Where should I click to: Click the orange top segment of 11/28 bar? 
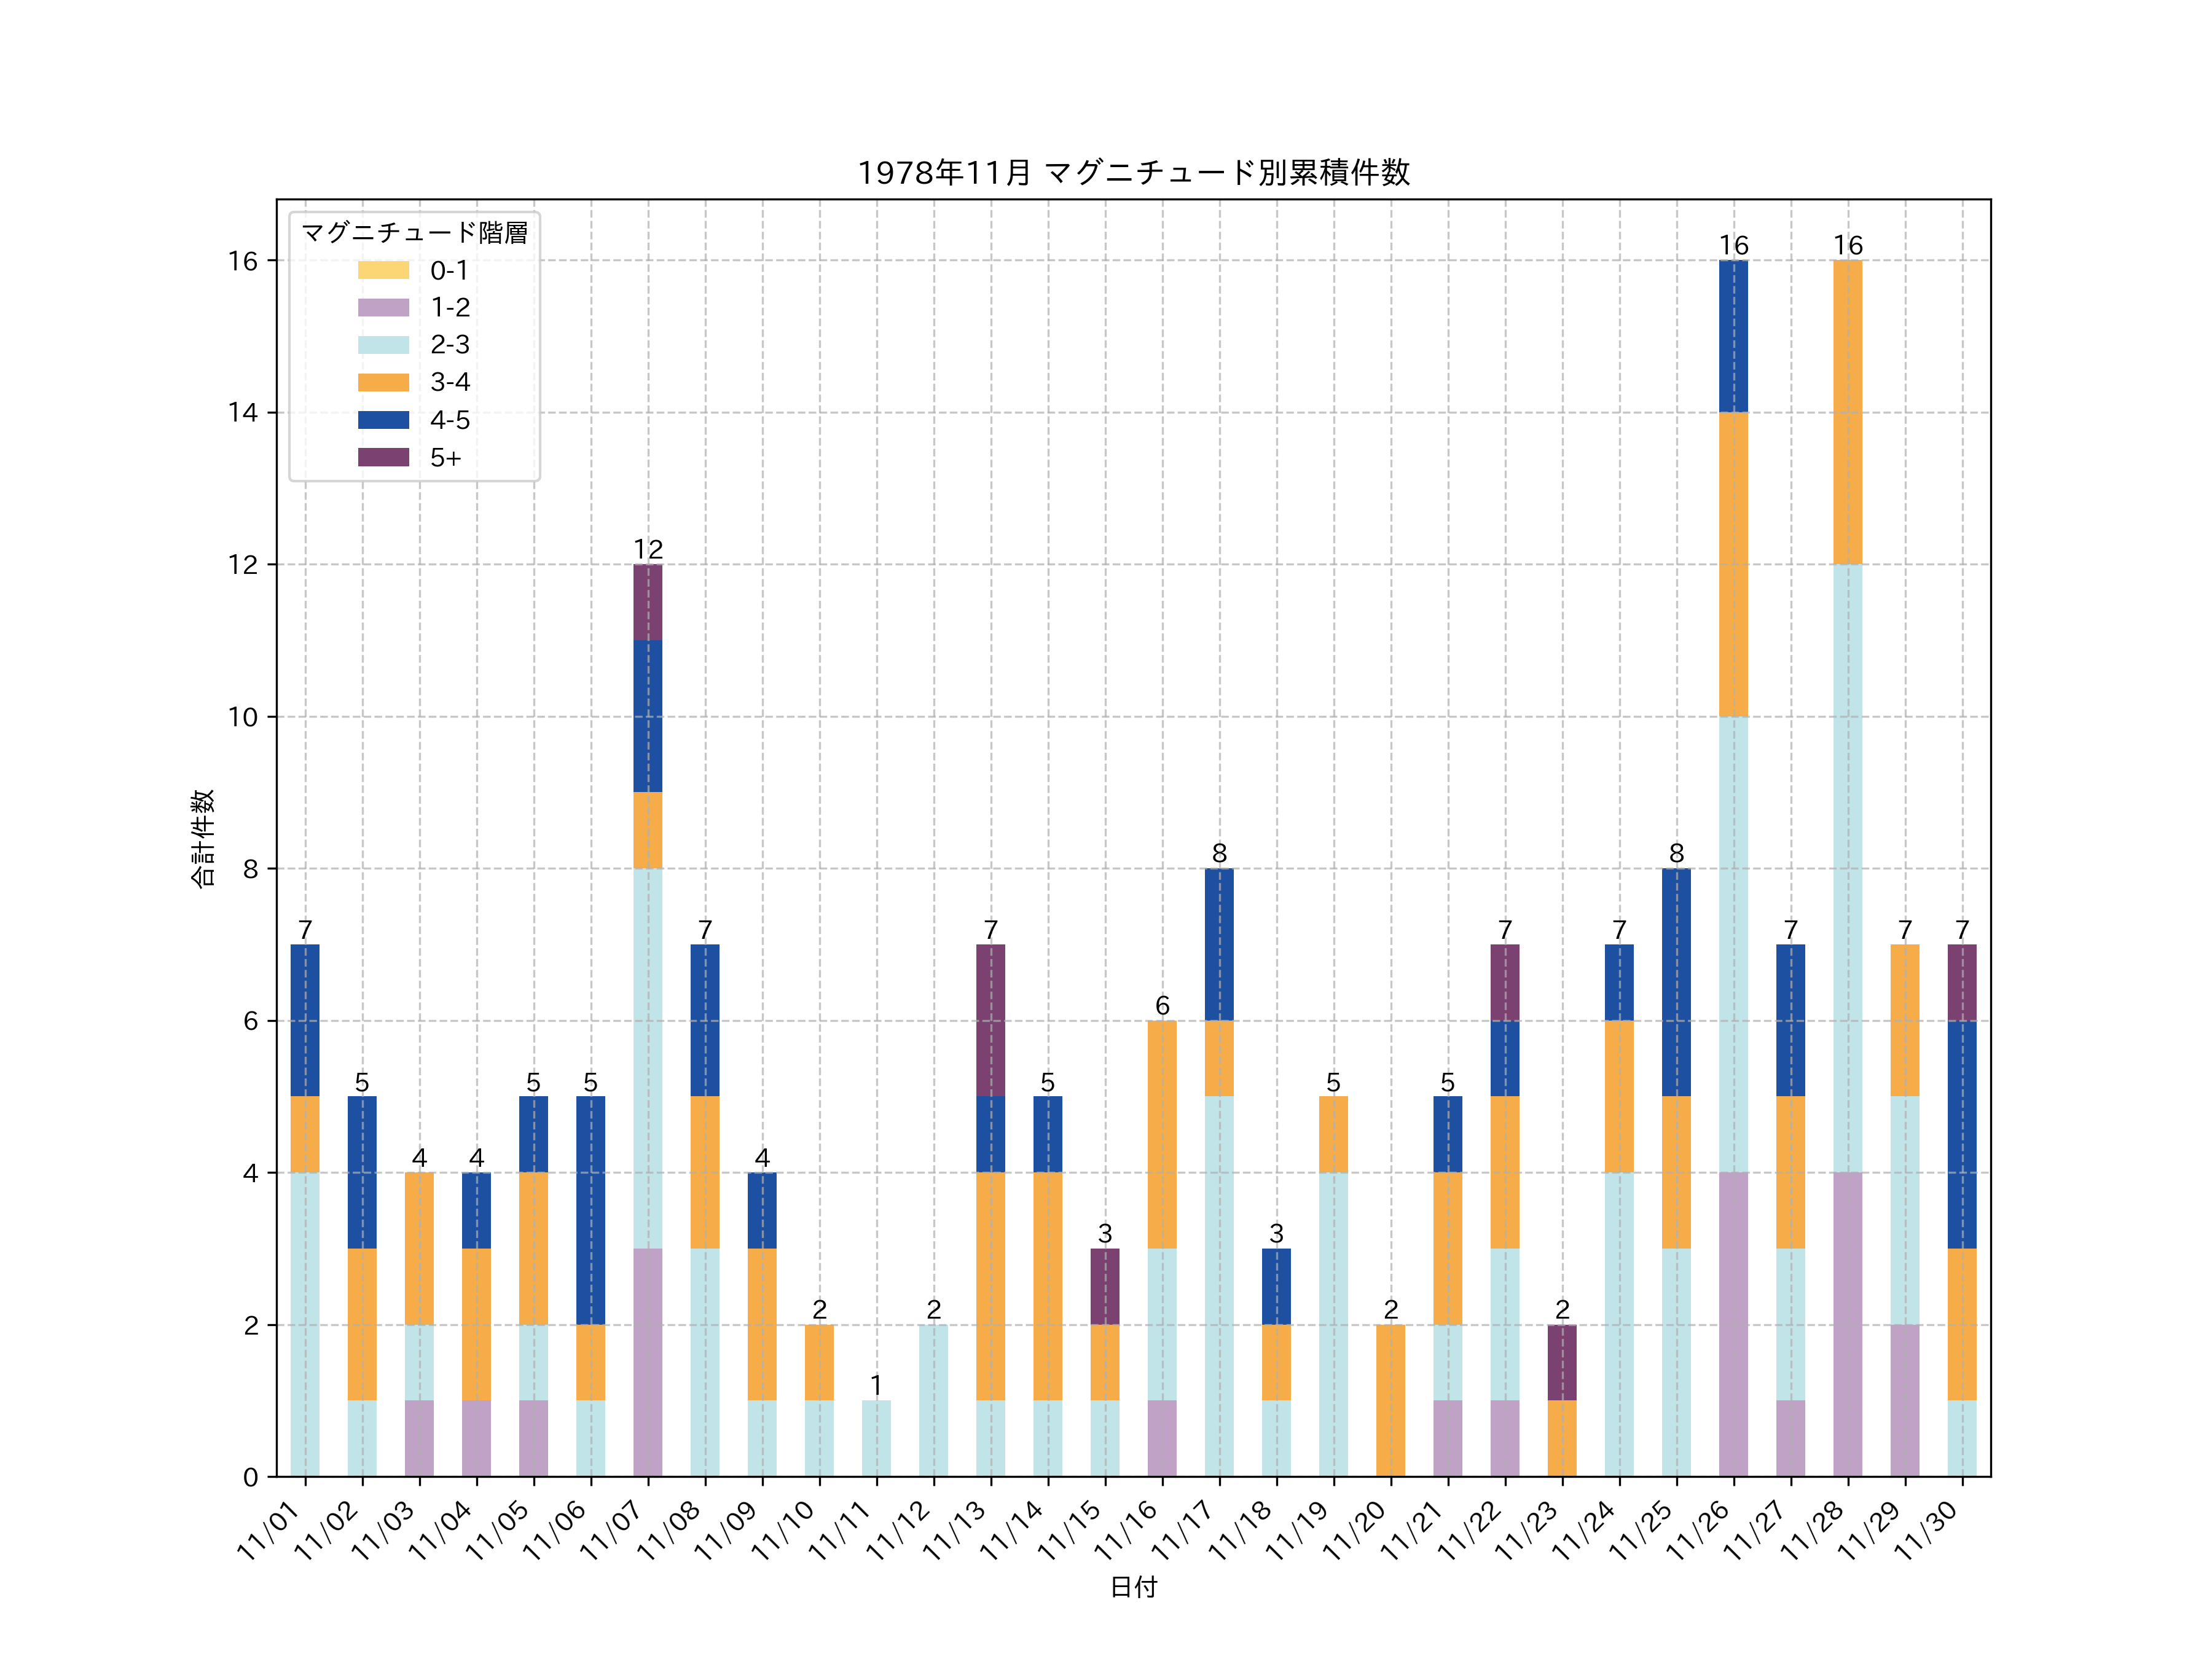point(1847,412)
